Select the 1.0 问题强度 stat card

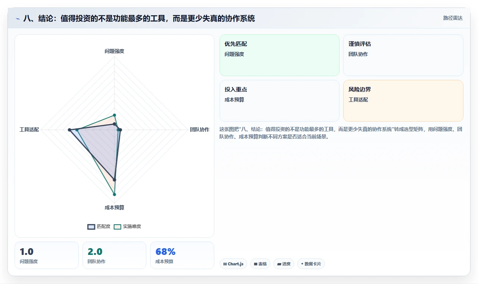(x=47, y=255)
